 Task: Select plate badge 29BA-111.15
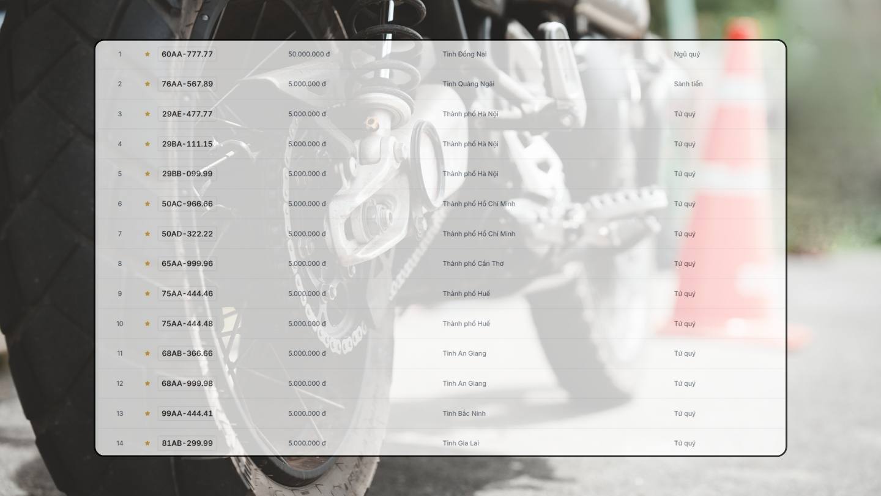pos(187,144)
